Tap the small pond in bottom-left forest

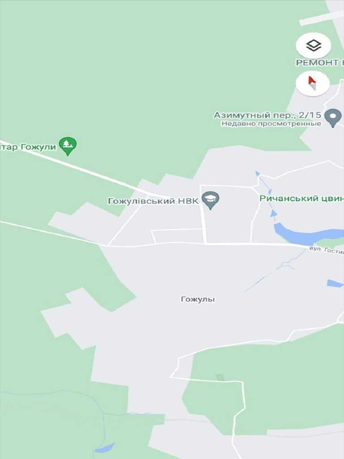[x=105, y=448]
